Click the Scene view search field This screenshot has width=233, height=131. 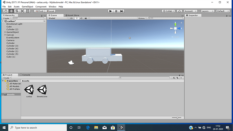tap(165, 18)
